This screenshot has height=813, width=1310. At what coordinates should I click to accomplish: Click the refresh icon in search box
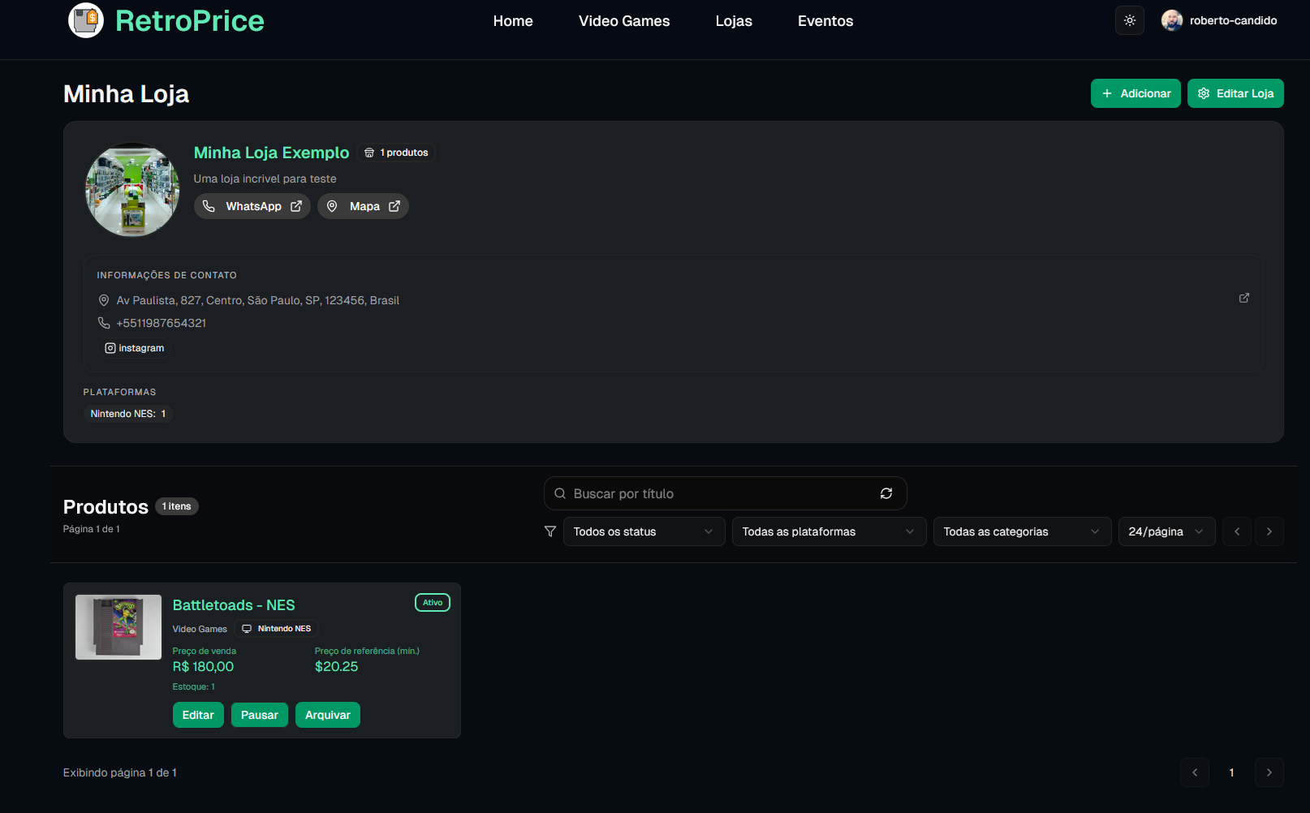coord(886,493)
